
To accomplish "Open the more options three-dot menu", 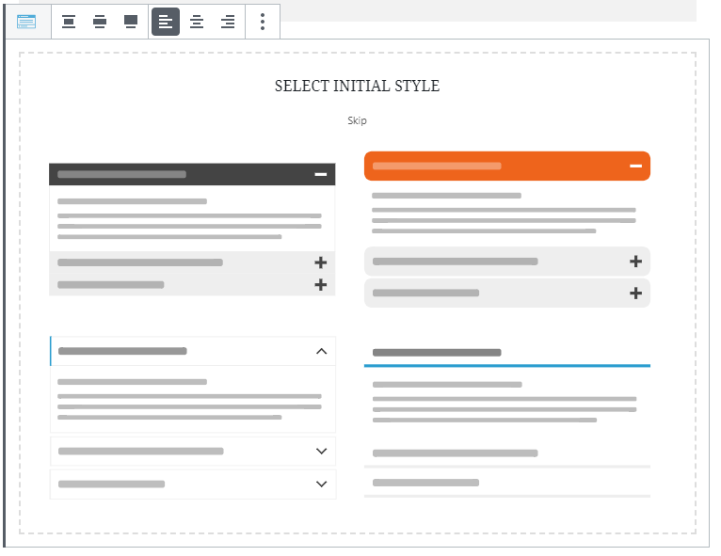I will [x=263, y=22].
